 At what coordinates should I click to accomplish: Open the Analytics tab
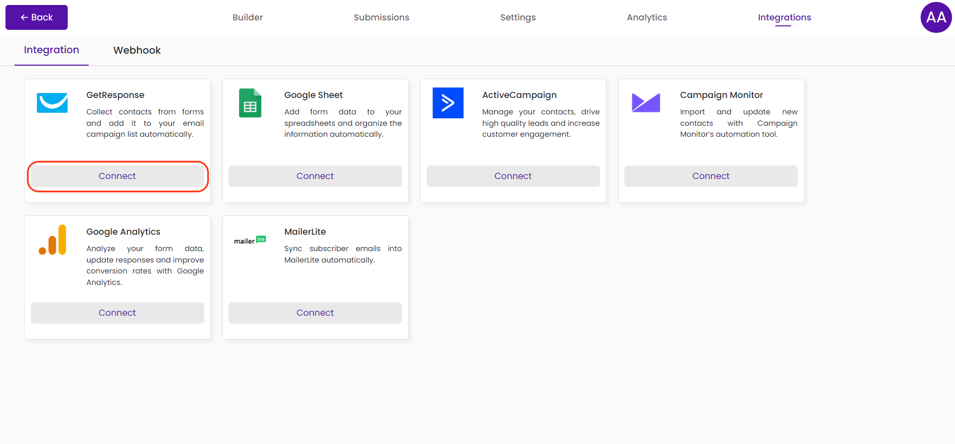(647, 17)
